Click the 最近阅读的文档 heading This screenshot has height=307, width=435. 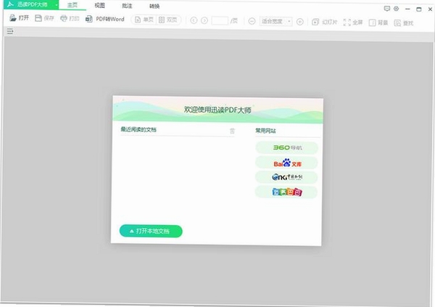[x=138, y=129]
